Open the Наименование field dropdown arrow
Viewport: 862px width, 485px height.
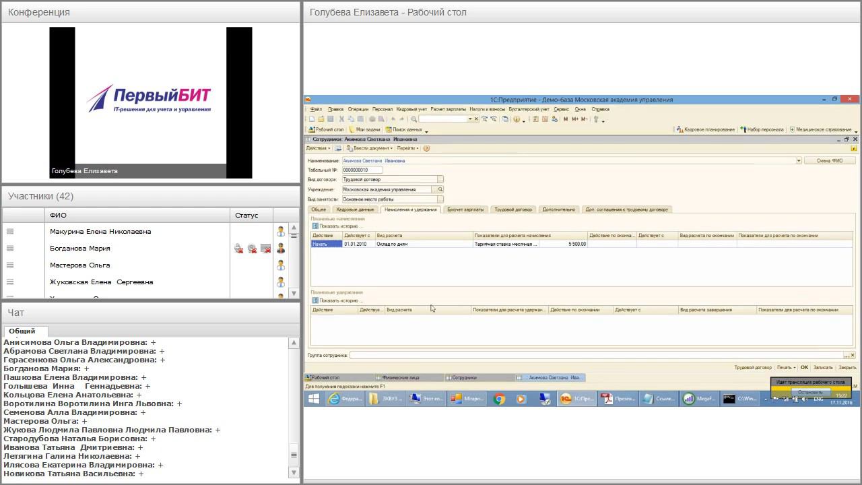[799, 161]
